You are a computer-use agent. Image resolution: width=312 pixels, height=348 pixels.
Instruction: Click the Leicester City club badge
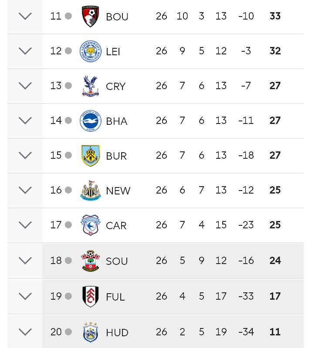pyautogui.click(x=91, y=51)
